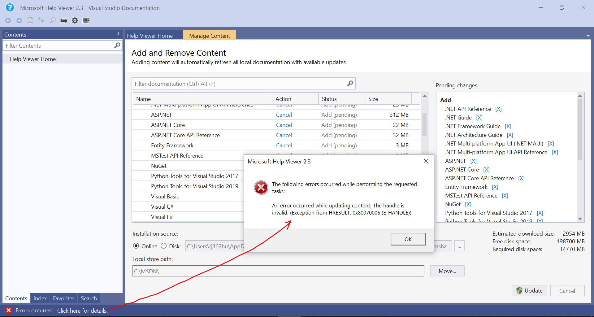Close the error dialog with its X button
The height and width of the screenshot is (317, 594).
click(x=426, y=161)
